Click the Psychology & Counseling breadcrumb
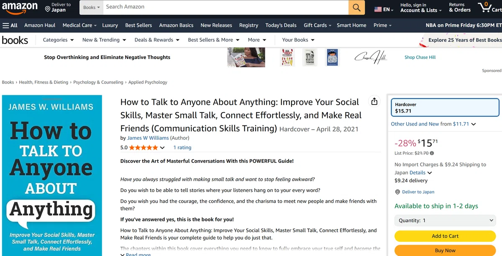The image size is (502, 256). pos(98,82)
